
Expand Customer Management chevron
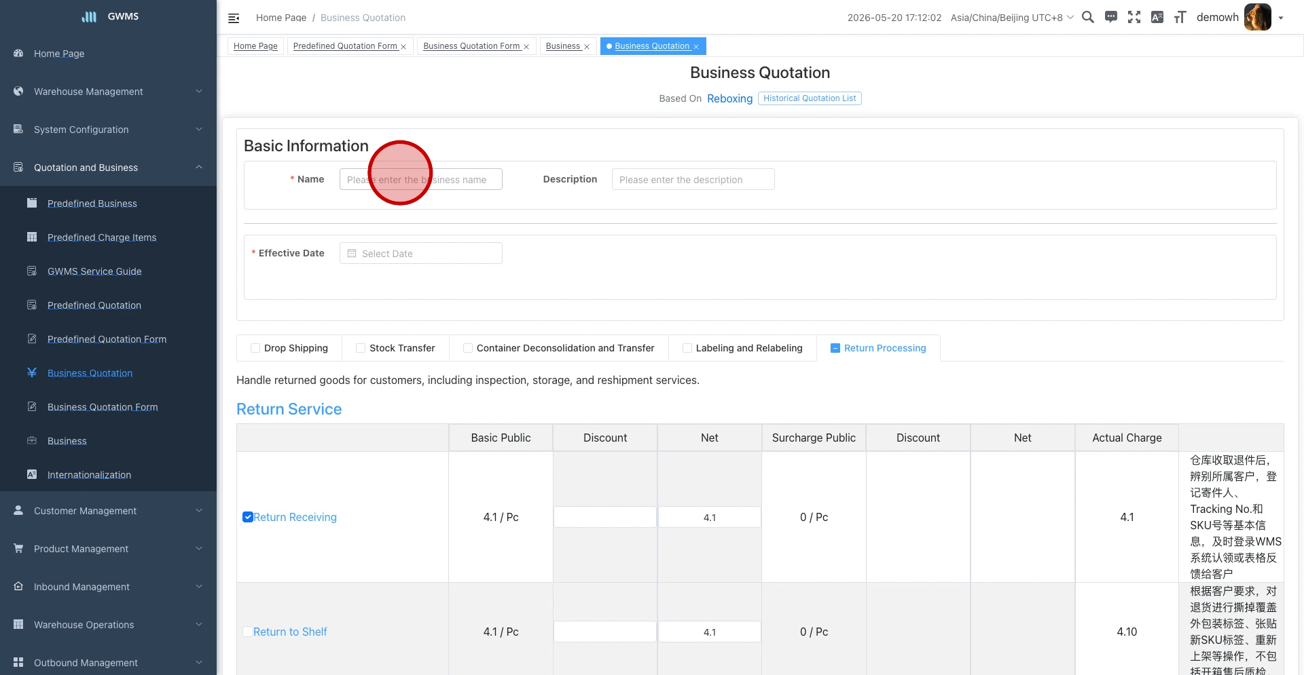(x=199, y=510)
